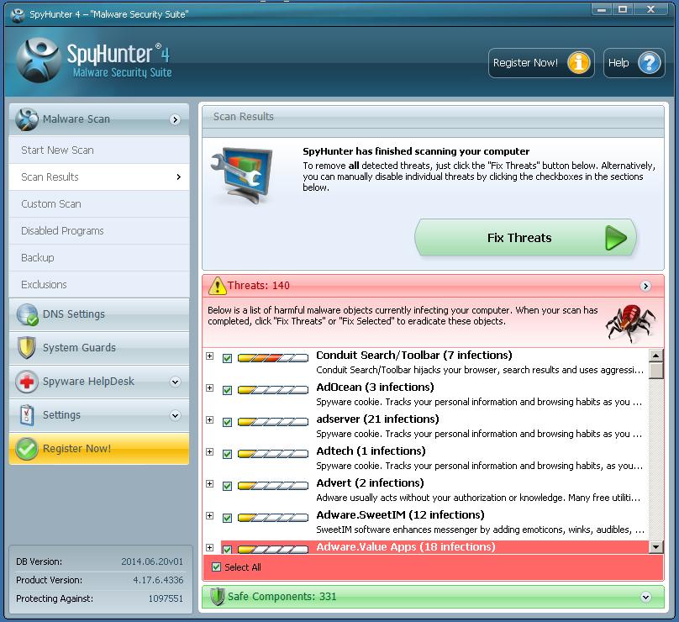The height and width of the screenshot is (622, 679).
Task: Click the System Guards shield icon
Action: pos(26,348)
